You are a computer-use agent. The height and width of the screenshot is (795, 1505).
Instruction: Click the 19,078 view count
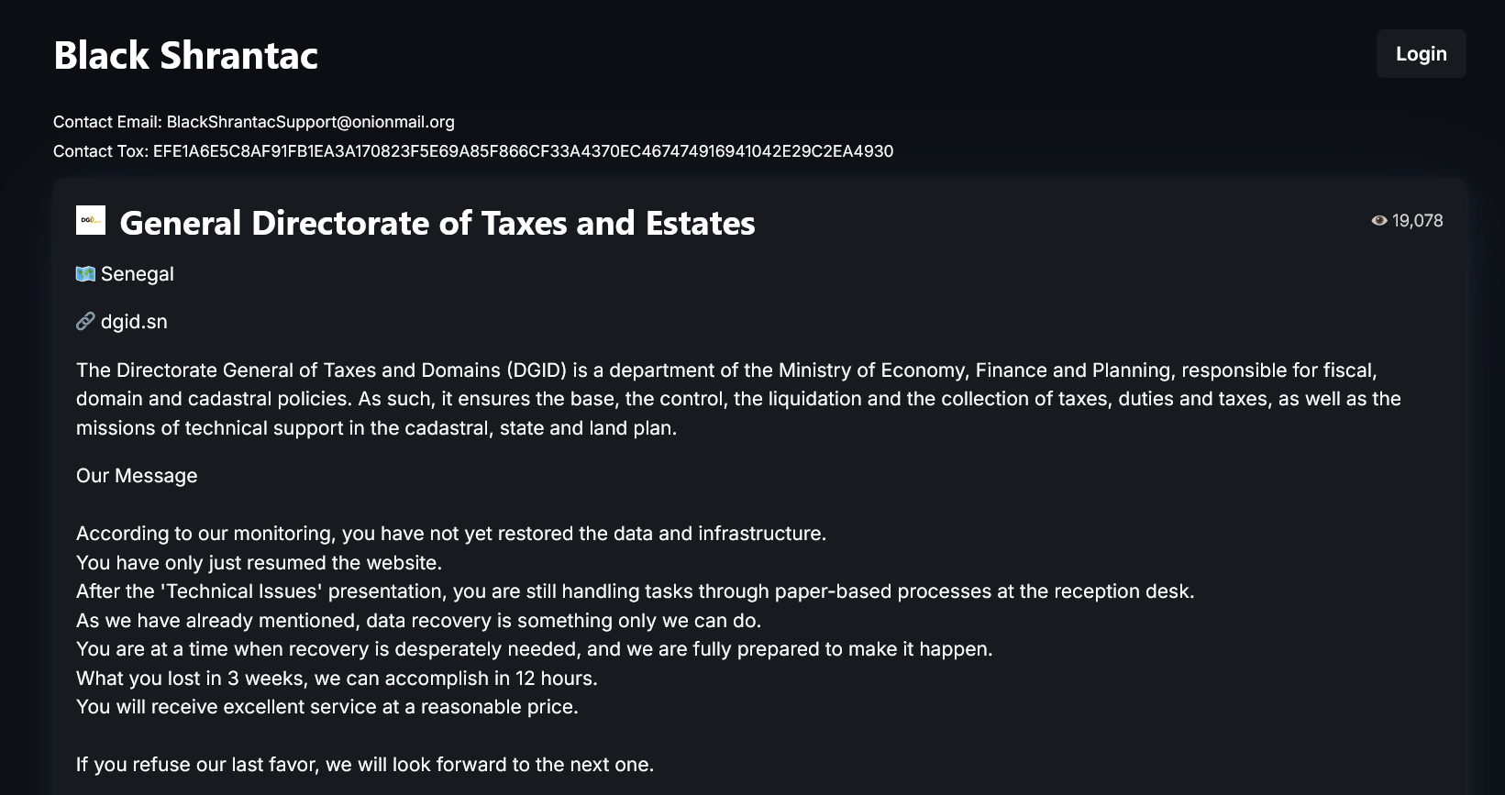(1417, 221)
